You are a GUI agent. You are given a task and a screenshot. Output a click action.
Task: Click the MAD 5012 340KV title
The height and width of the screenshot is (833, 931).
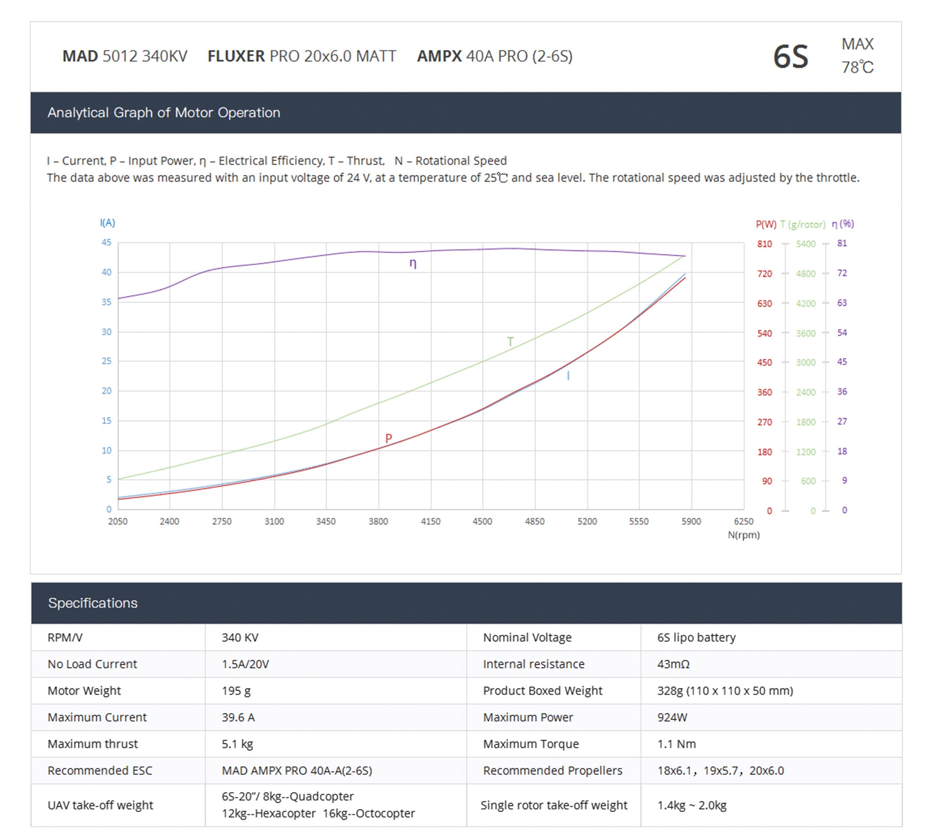tap(124, 56)
